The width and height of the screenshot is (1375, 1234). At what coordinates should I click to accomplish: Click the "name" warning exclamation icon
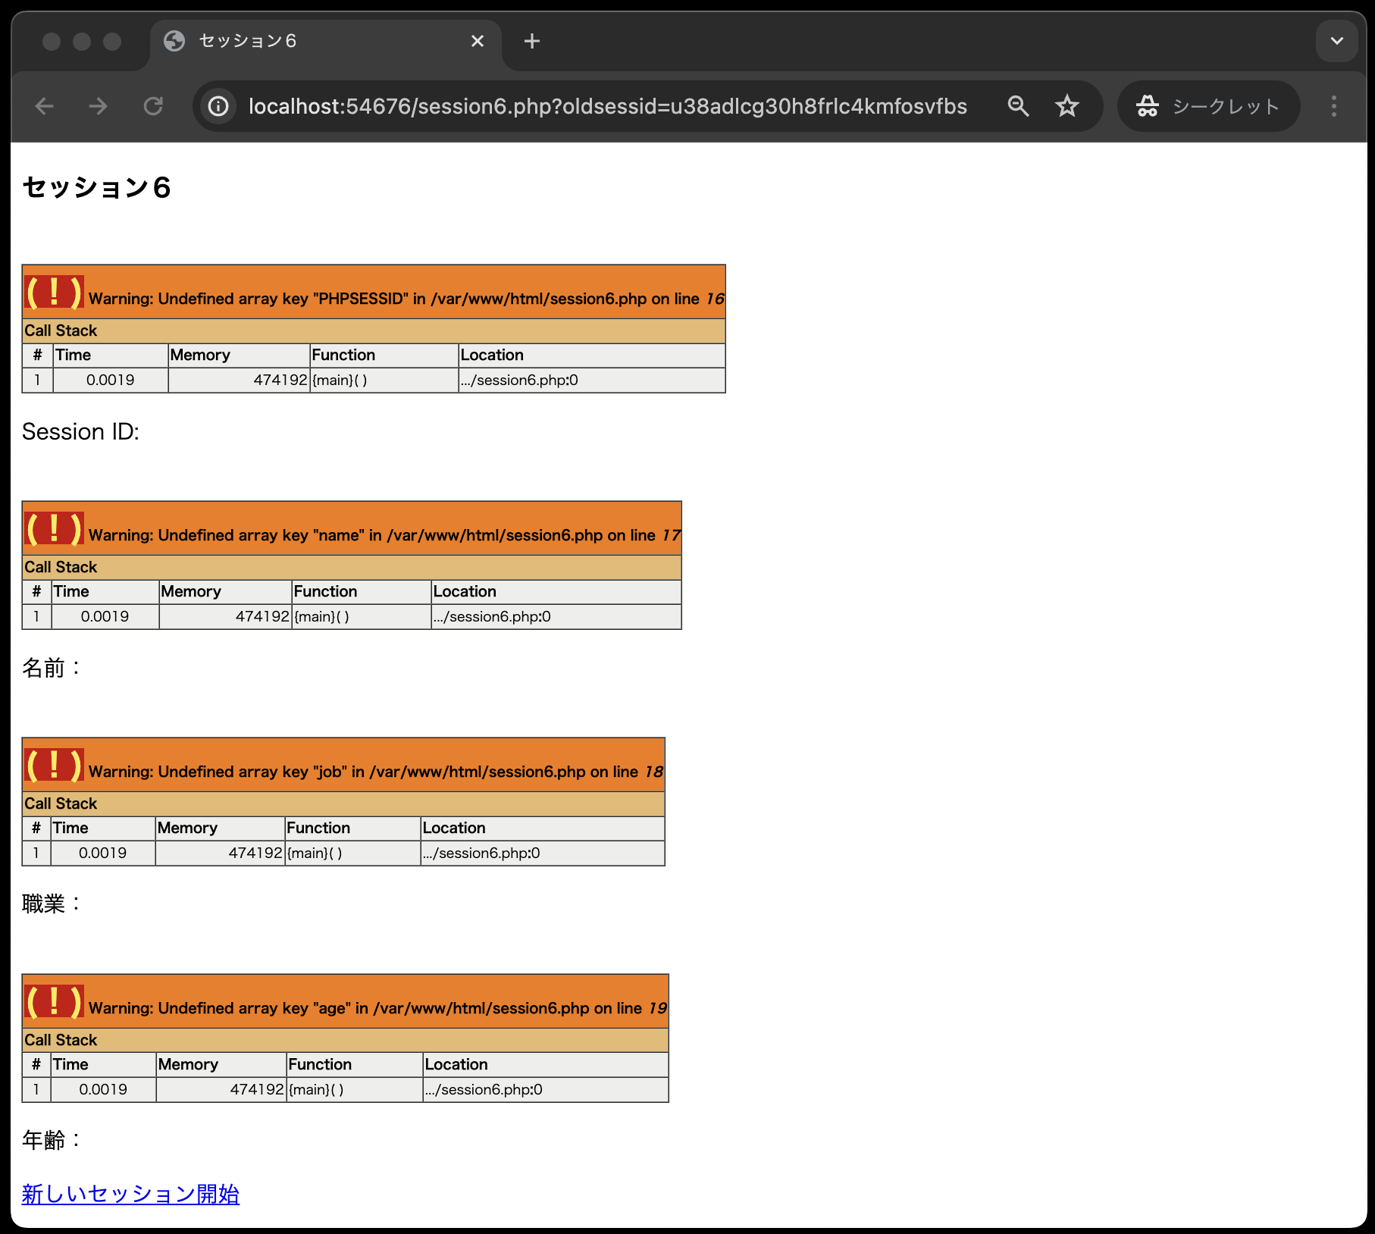(x=54, y=529)
